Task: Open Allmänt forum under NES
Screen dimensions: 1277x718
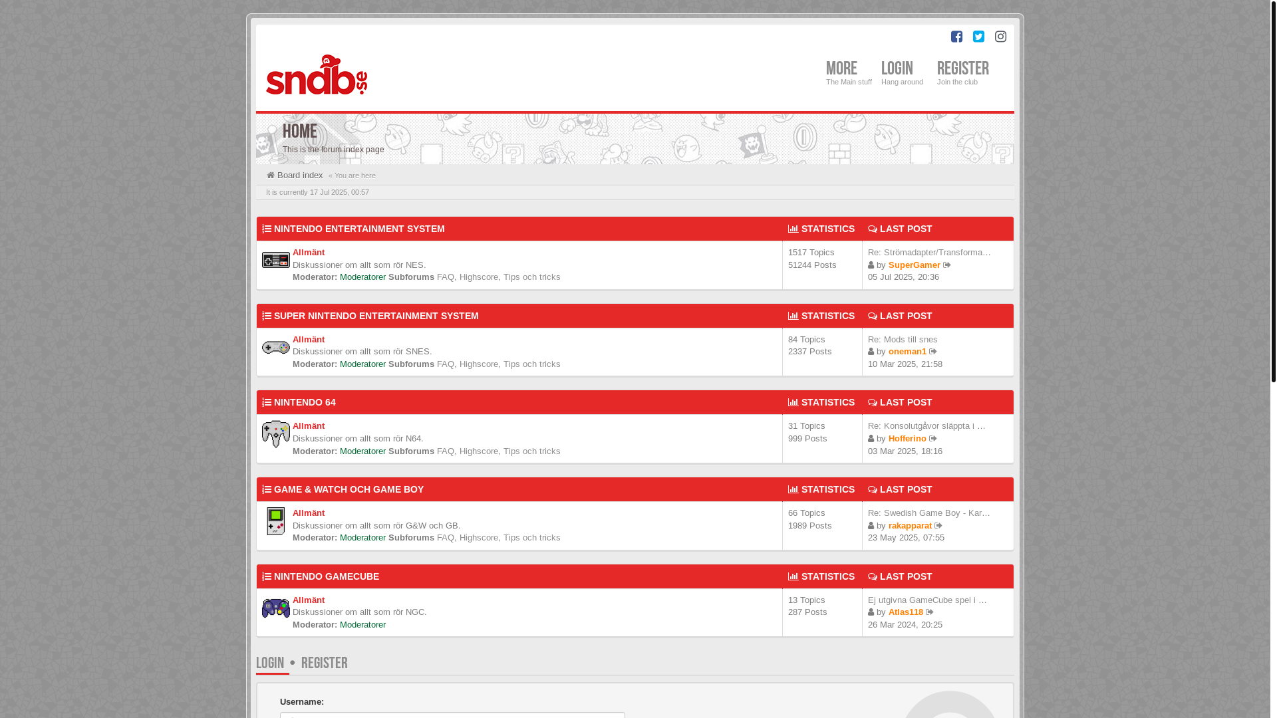Action: click(x=309, y=253)
